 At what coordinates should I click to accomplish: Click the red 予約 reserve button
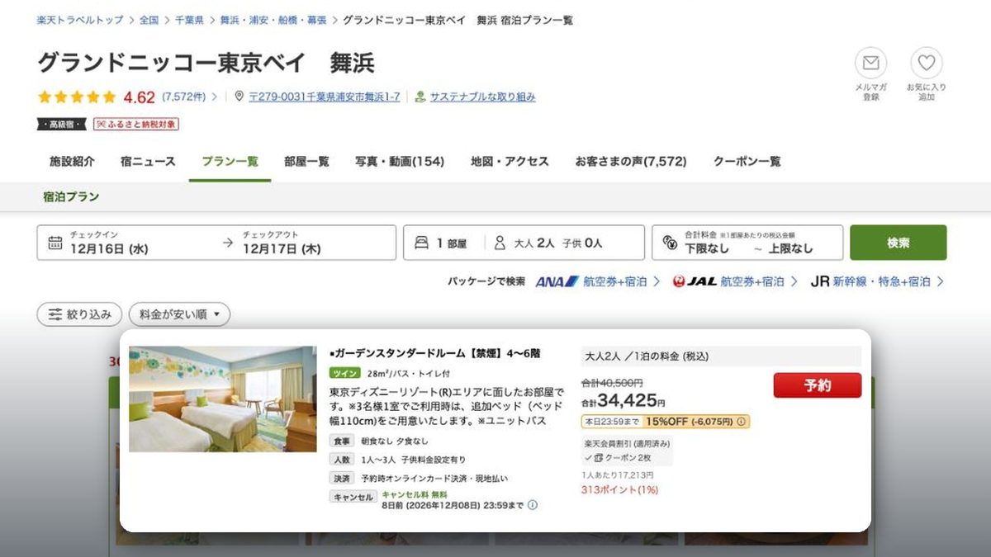click(818, 385)
